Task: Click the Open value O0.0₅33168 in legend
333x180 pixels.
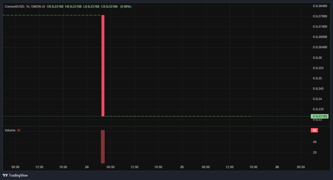Action: point(55,6)
